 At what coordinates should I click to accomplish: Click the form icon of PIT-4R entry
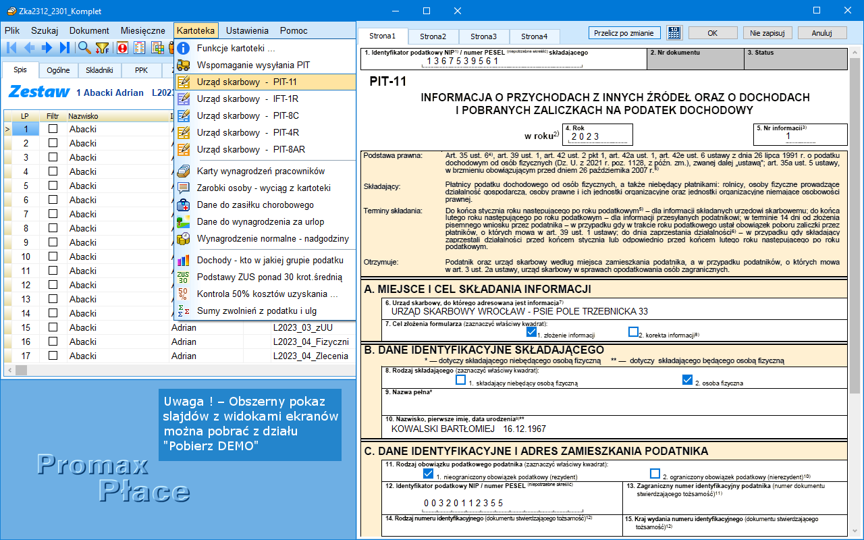(x=183, y=132)
